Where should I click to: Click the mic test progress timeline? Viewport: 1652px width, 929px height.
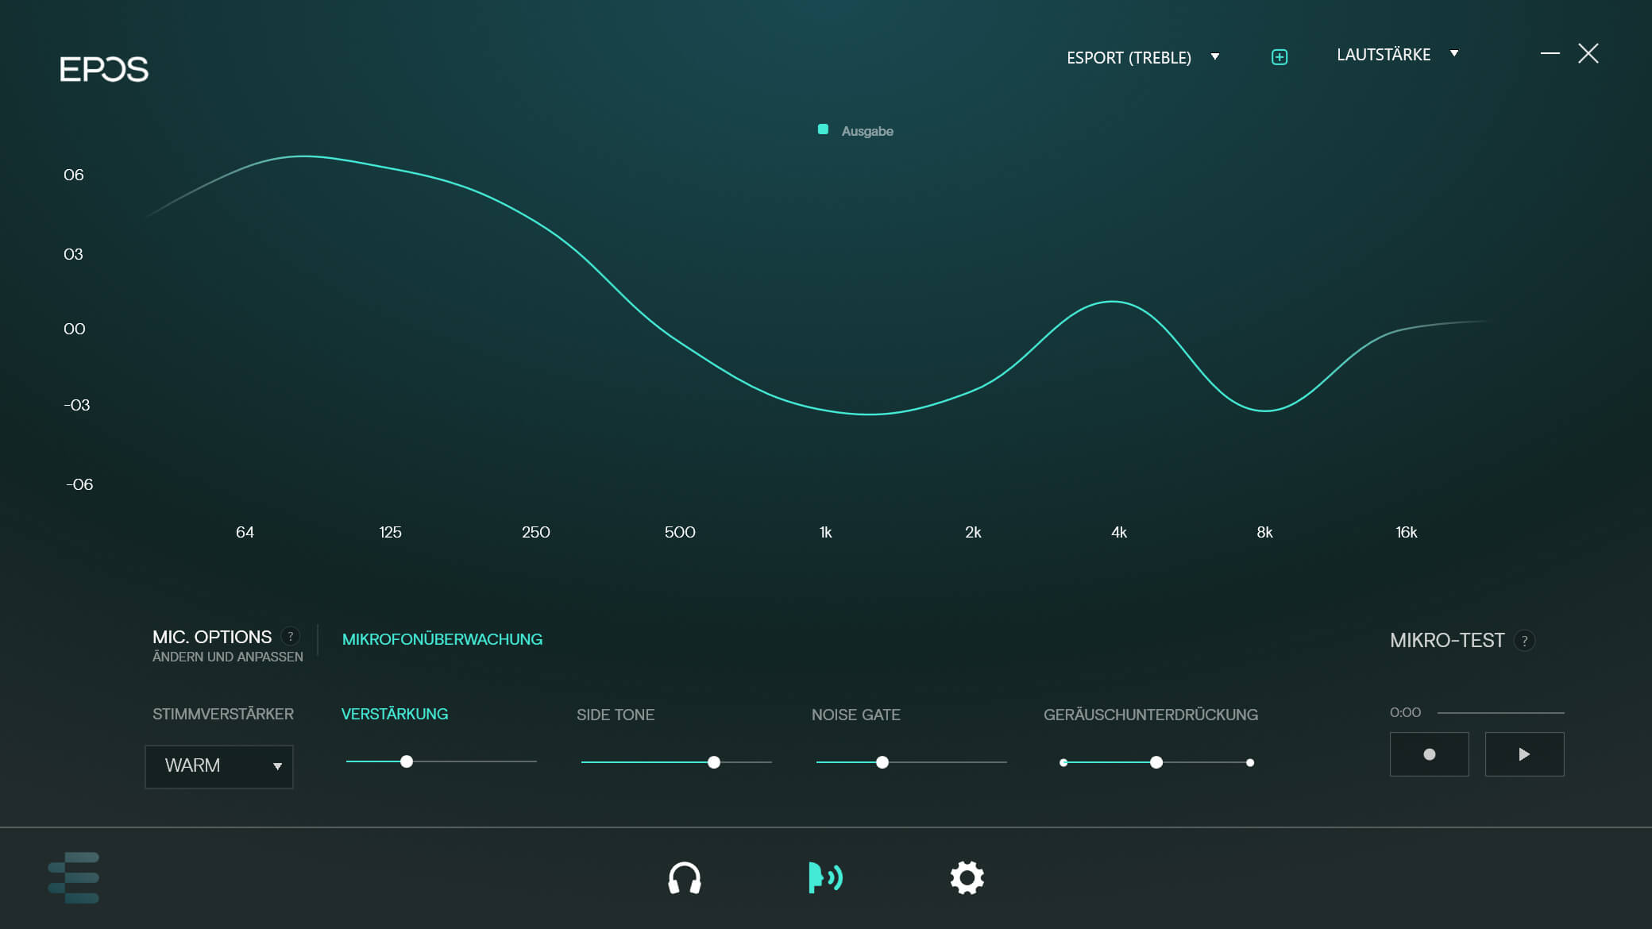[1500, 713]
